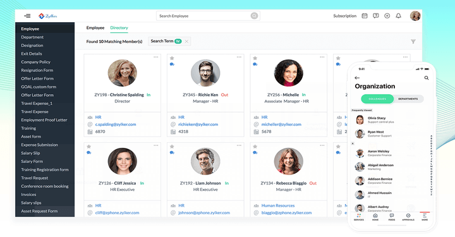Click Liam Johnson's profile photo

coord(205,161)
